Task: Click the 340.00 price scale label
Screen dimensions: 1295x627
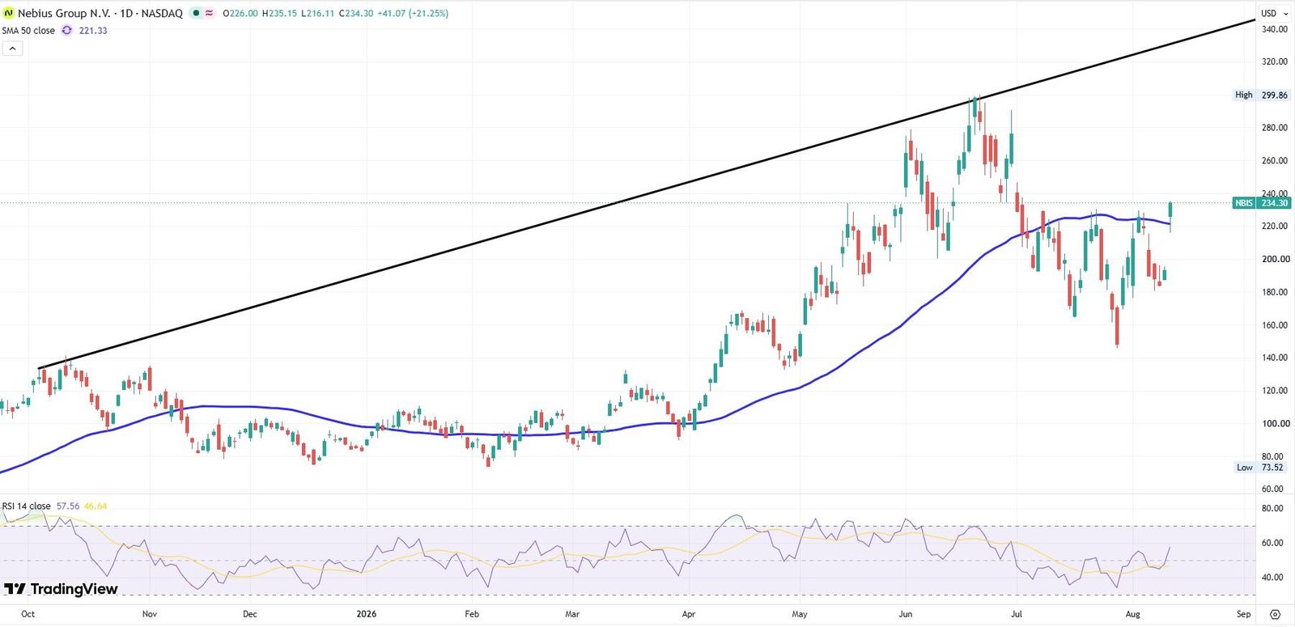Action: pos(1275,29)
